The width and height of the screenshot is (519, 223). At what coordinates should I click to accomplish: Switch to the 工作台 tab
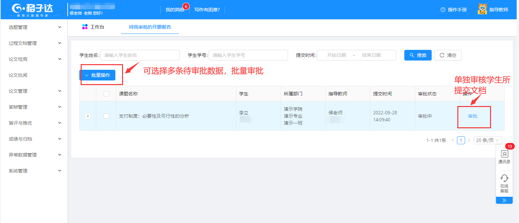pos(93,27)
